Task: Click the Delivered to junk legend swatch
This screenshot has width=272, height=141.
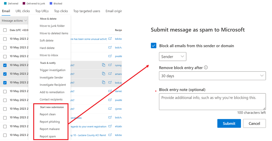Action: [x=24, y=3]
